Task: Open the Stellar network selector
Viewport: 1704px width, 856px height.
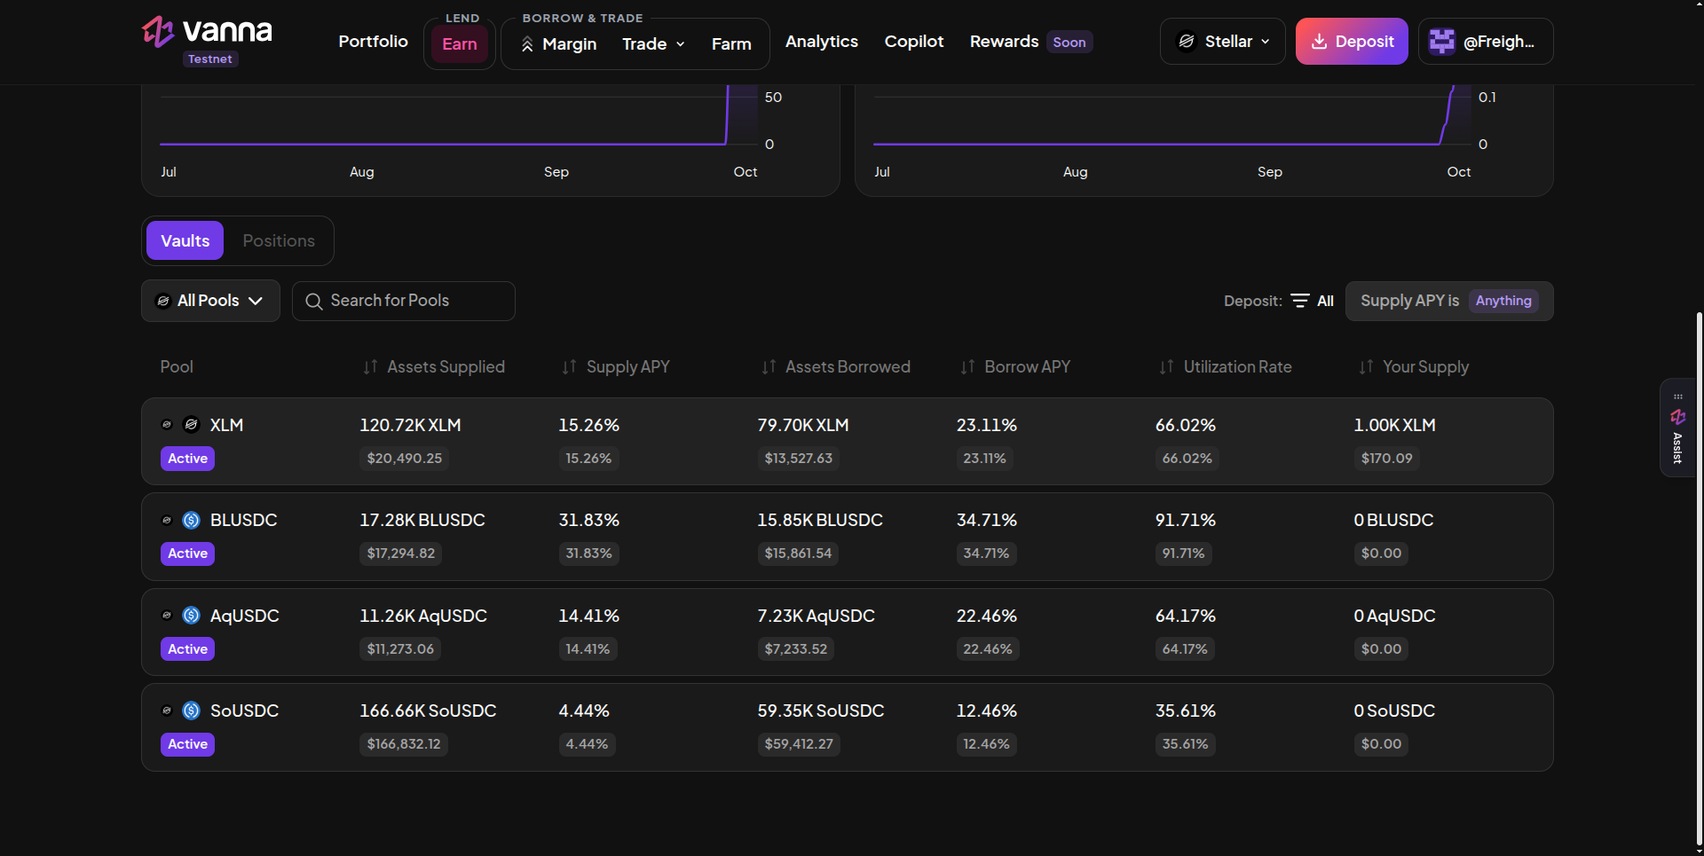Action: click(1222, 42)
